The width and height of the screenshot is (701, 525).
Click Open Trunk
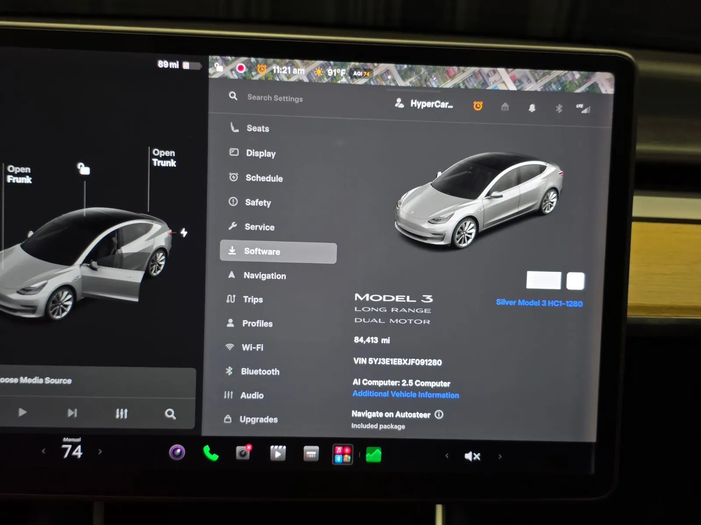164,157
